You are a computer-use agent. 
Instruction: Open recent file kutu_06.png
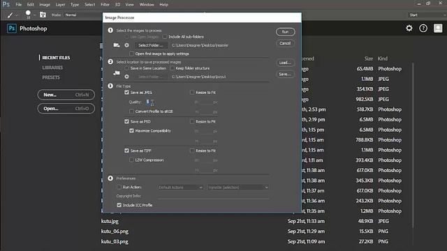115,231
